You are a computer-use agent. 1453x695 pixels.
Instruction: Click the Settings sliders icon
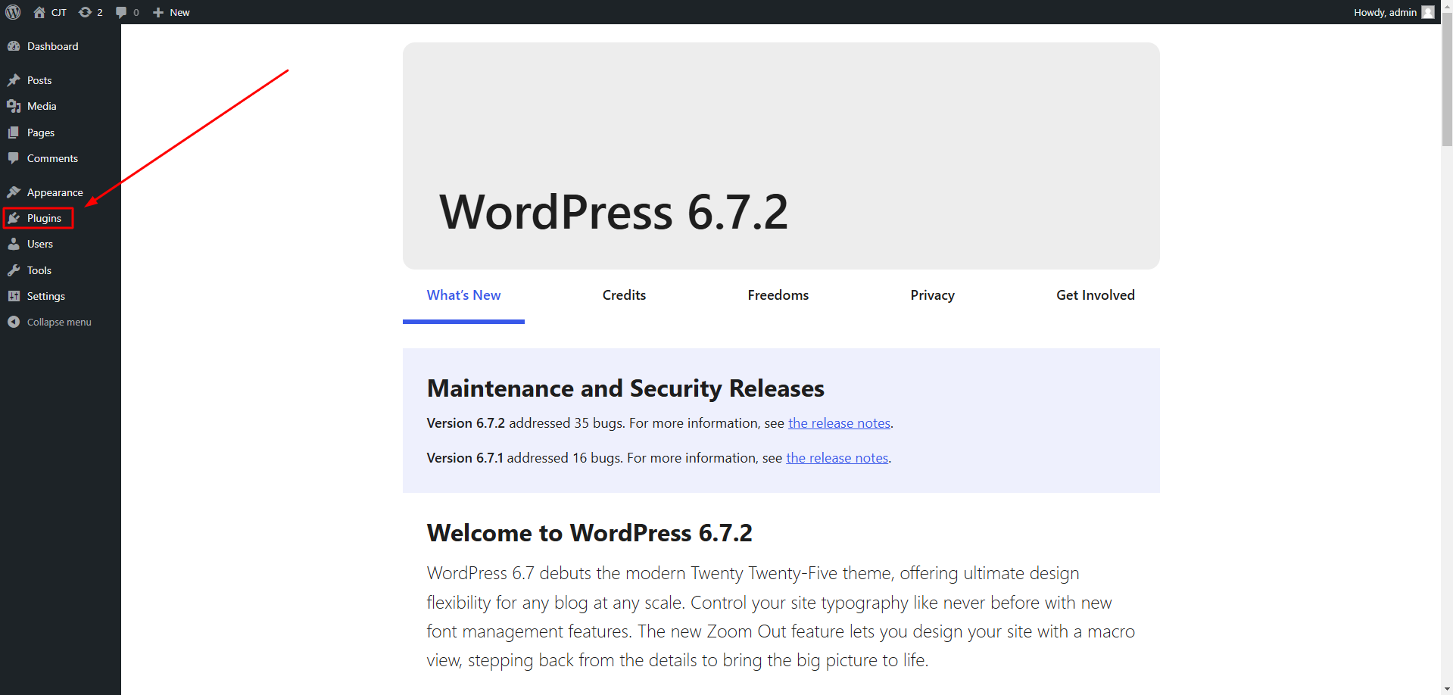14,296
